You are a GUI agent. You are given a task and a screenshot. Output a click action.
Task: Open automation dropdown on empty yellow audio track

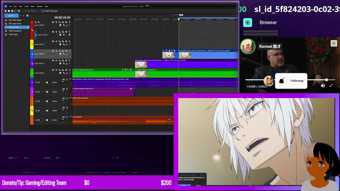click(x=63, y=110)
